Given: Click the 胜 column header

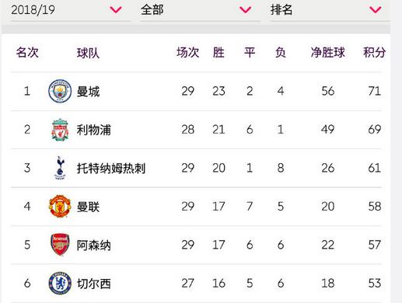Looking at the screenshot, I should (218, 53).
